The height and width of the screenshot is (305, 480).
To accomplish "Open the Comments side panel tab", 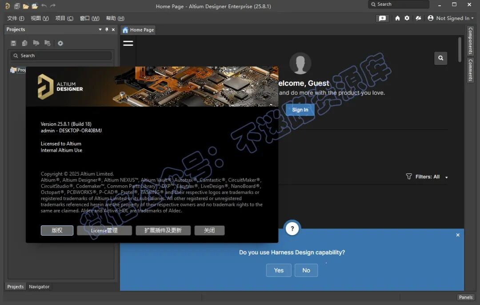I will coord(470,70).
